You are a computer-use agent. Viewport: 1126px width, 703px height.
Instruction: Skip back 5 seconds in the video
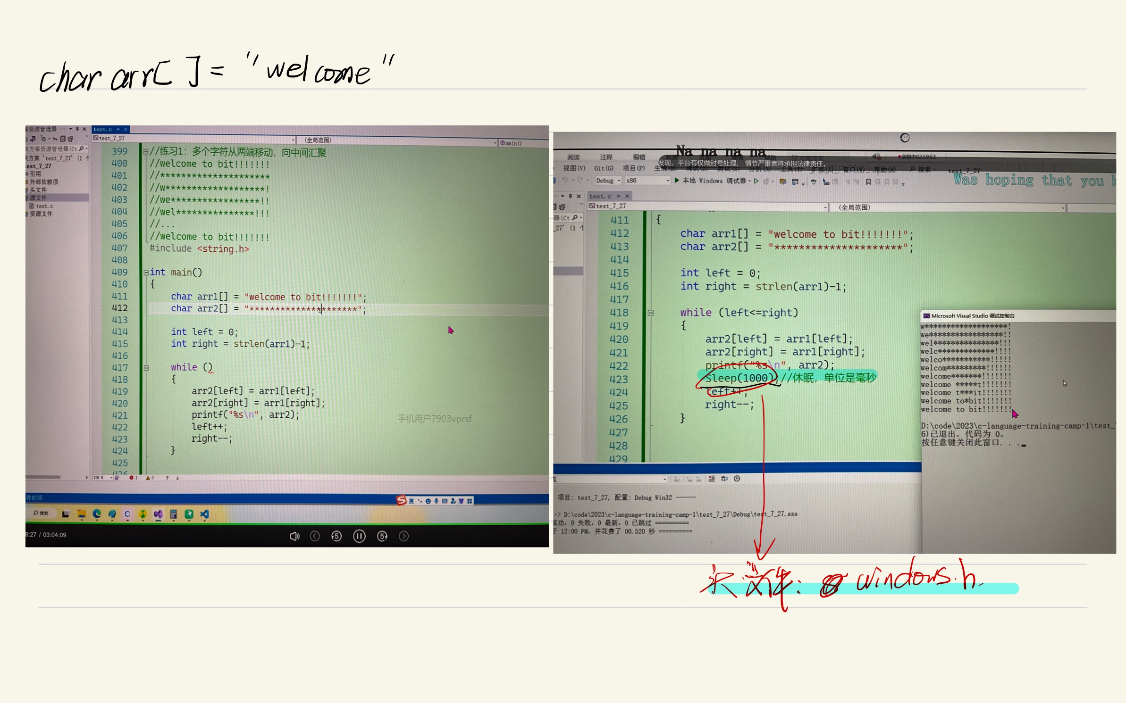pos(336,536)
